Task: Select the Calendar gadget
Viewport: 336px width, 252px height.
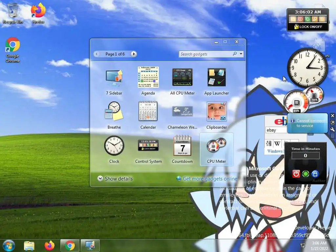Action: (148, 115)
